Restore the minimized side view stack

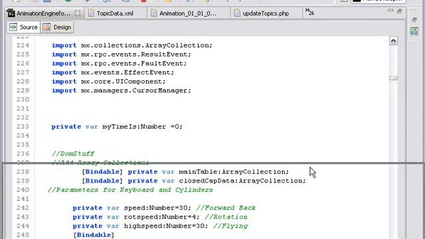coord(414,20)
